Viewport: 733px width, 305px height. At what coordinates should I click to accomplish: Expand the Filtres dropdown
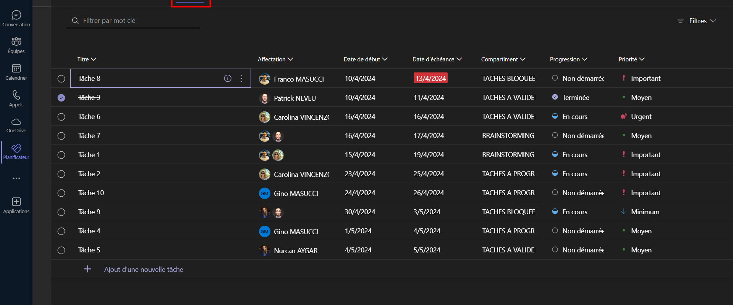pyautogui.click(x=697, y=21)
